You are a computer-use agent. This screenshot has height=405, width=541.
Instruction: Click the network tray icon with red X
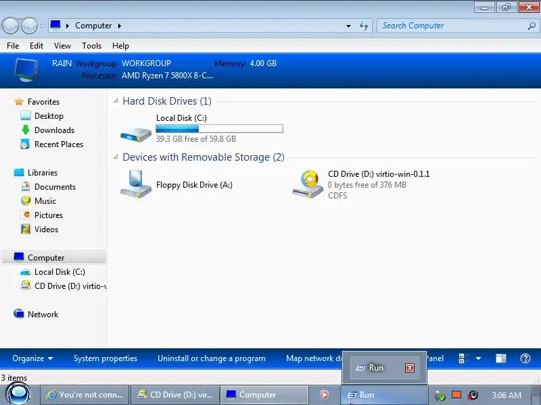click(x=472, y=395)
